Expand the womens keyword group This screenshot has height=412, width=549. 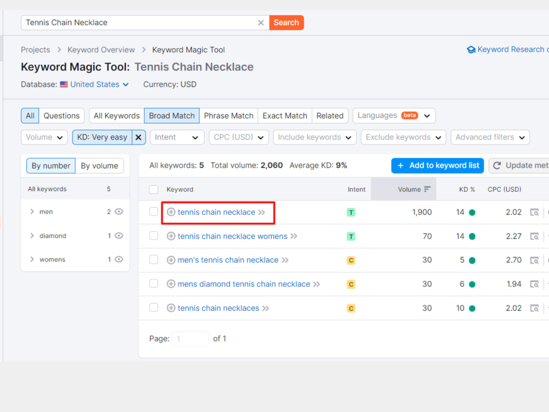pyautogui.click(x=32, y=259)
